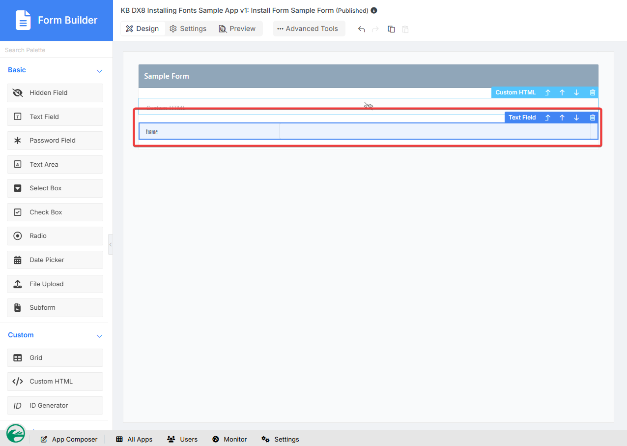Collapse the Basic palette section
The width and height of the screenshot is (627, 446).
tap(99, 71)
